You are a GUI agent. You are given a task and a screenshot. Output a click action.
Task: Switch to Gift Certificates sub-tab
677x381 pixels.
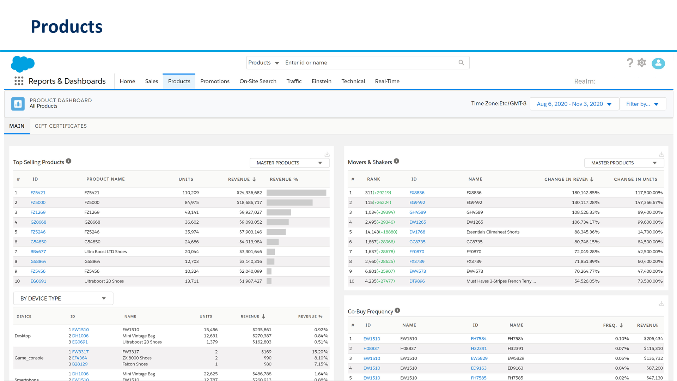61,126
